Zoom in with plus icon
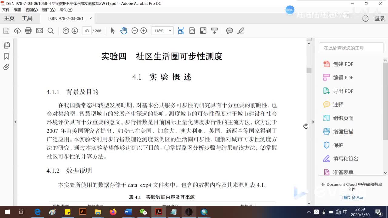Viewport: 388px width, 218px height. tap(144, 31)
